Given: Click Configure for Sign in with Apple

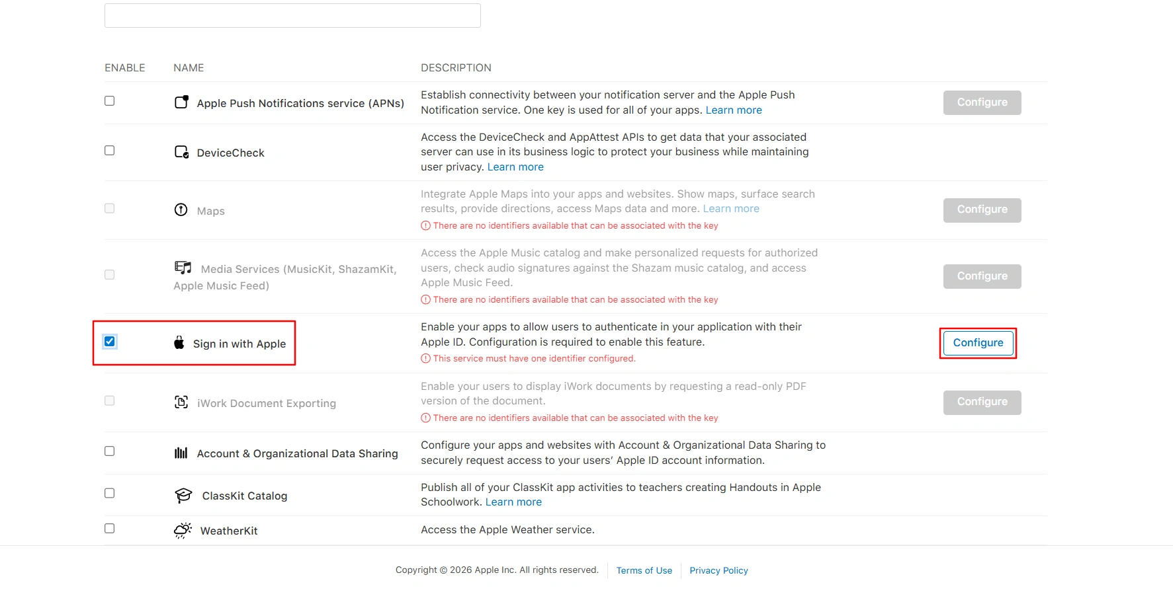Looking at the screenshot, I should click(x=978, y=343).
